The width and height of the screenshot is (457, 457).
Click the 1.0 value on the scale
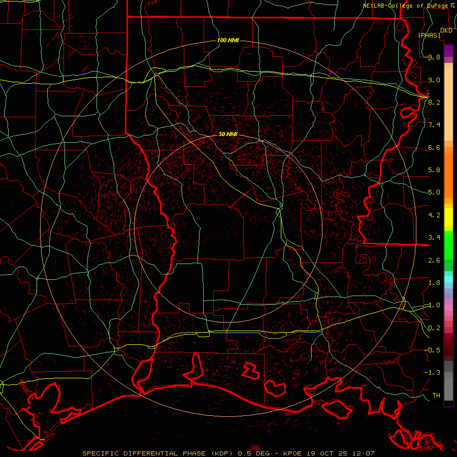tap(434, 305)
